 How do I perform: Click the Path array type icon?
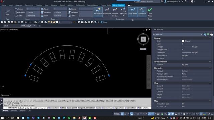pyautogui.click(x=7, y=12)
